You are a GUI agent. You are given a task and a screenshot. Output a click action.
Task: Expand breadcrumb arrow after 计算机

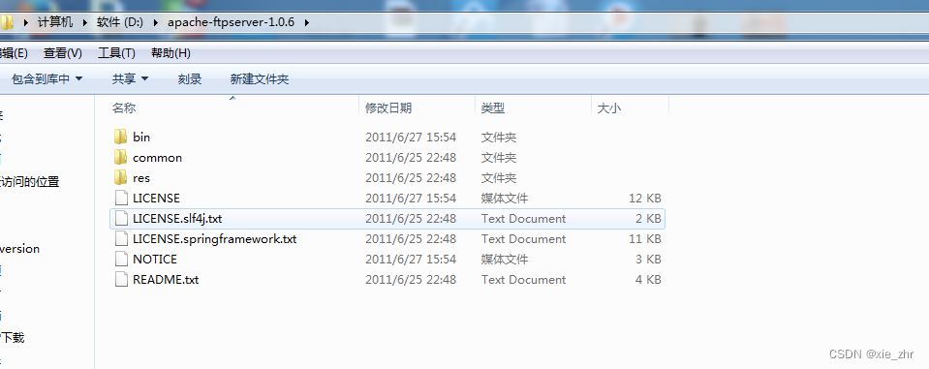[x=84, y=22]
